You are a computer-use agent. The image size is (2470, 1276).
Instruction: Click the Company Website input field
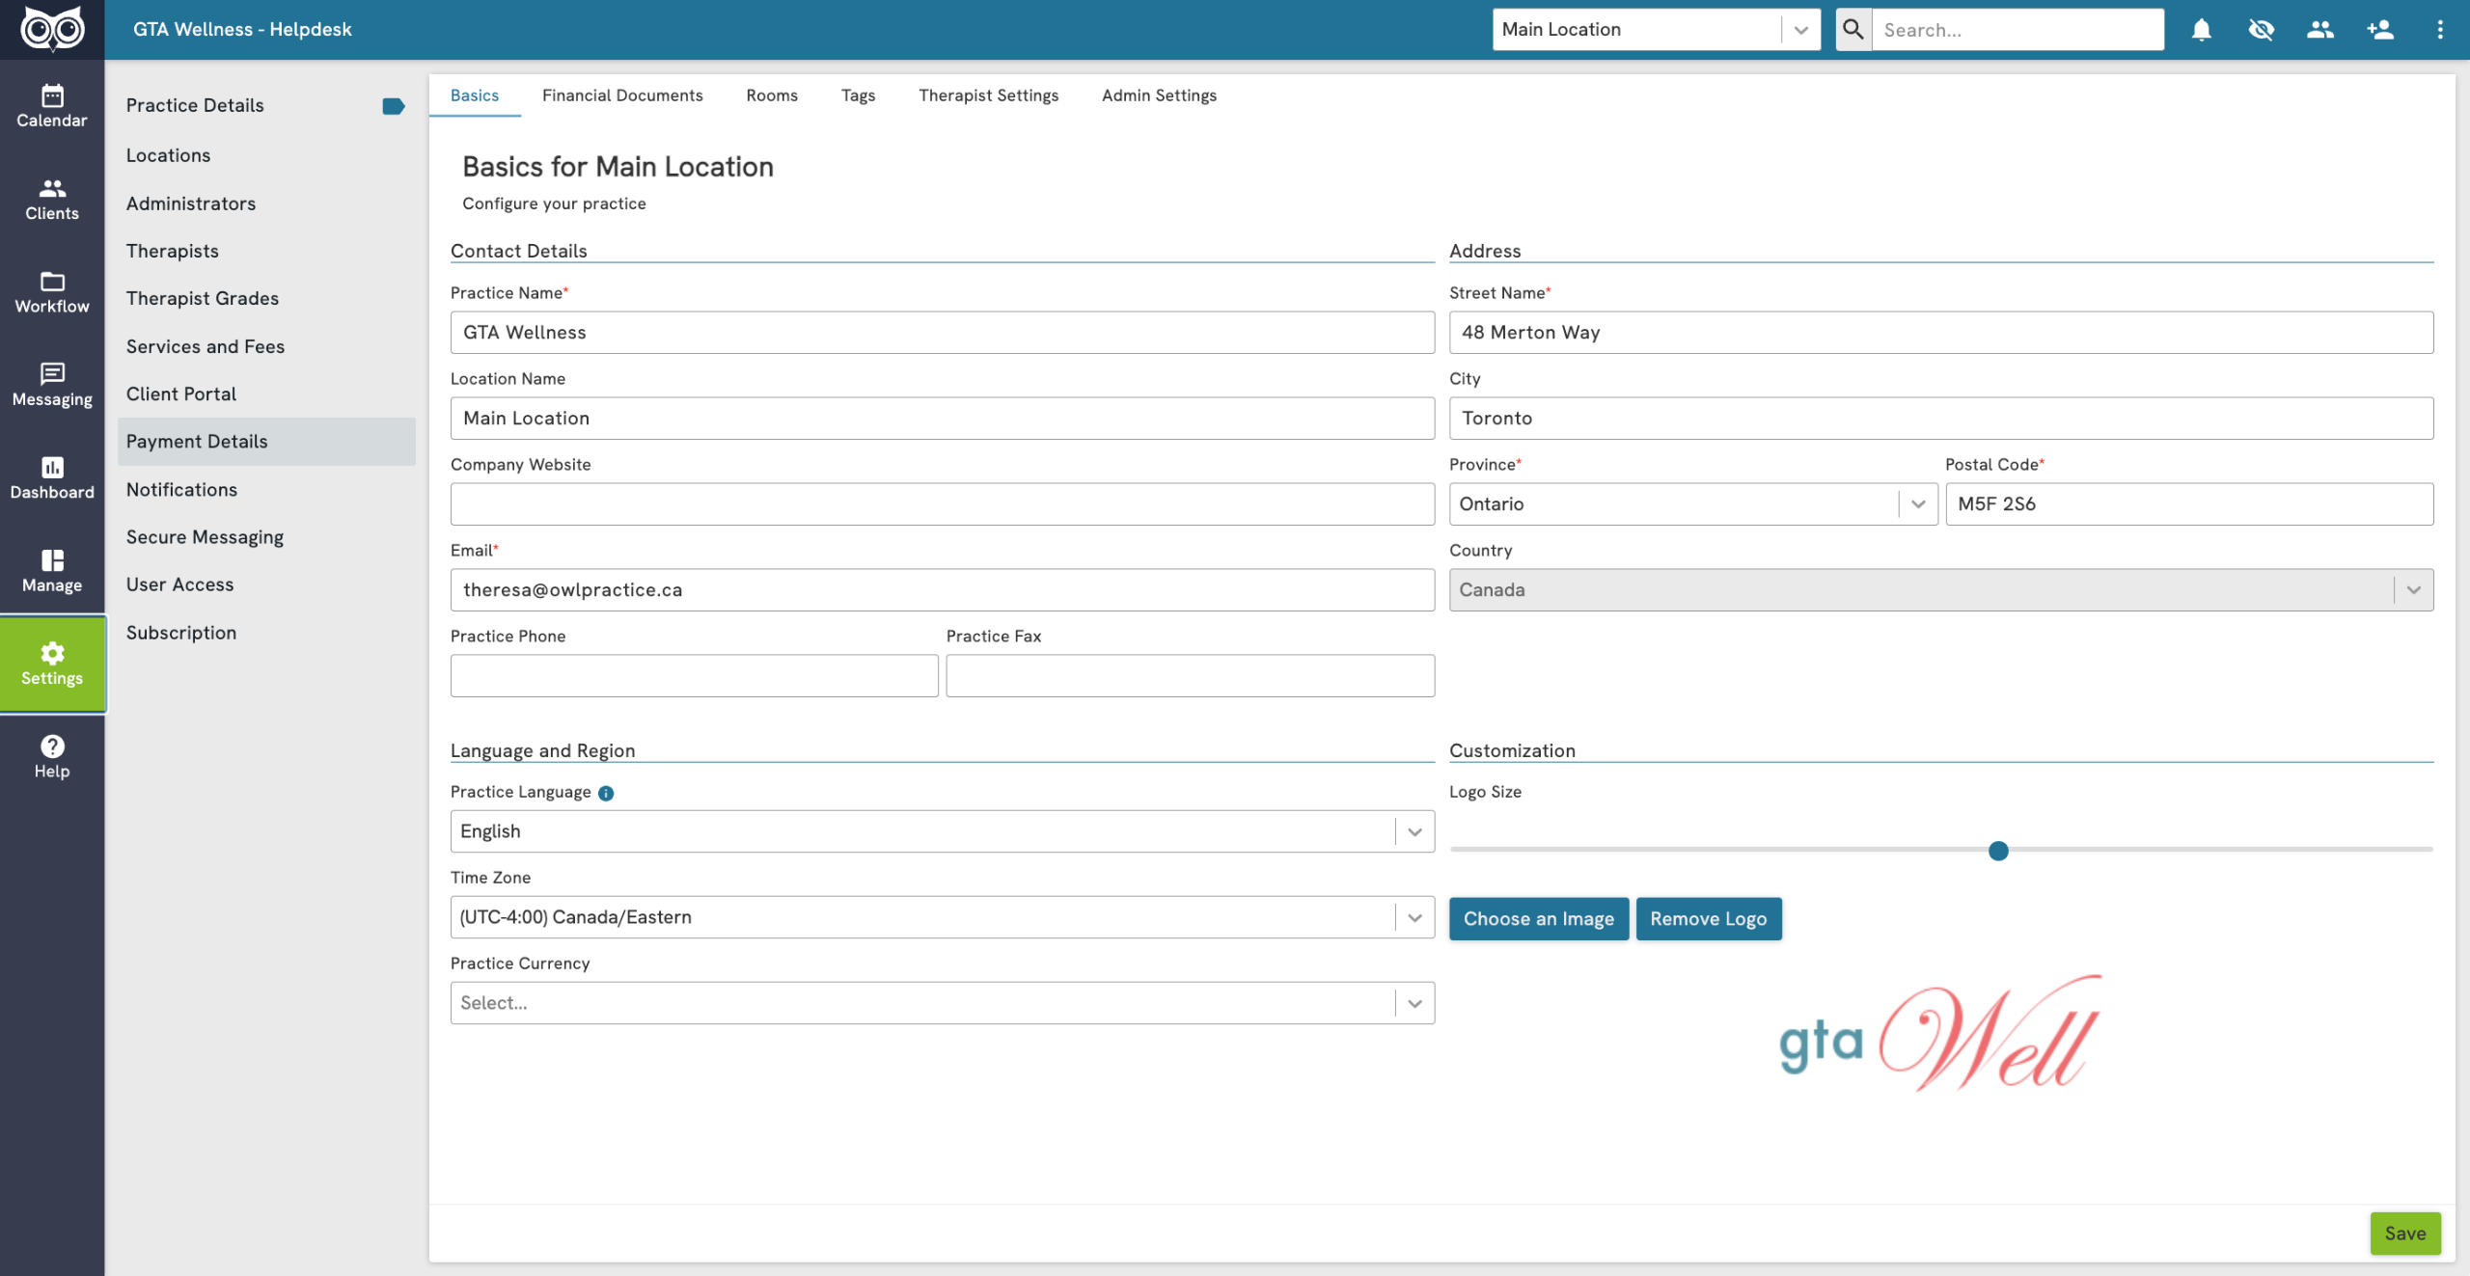coord(942,504)
